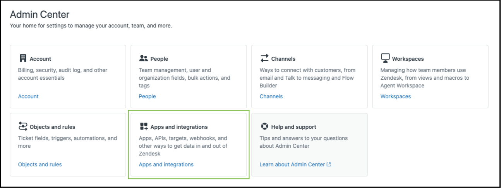Click 'Your home for settings' subtitle text

(x=91, y=26)
